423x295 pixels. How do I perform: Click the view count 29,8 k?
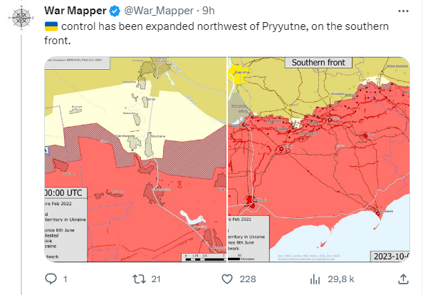(x=341, y=279)
